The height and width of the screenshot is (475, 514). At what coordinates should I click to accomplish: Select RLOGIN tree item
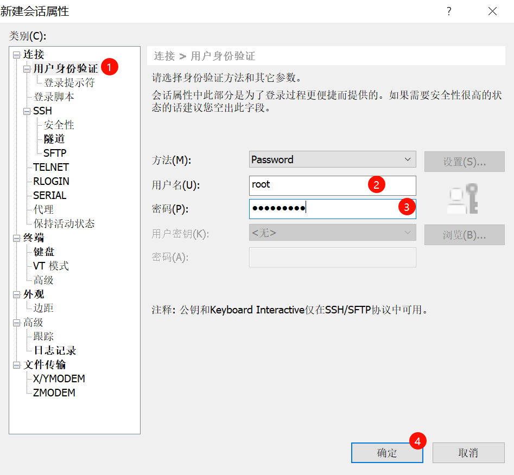tap(51, 181)
